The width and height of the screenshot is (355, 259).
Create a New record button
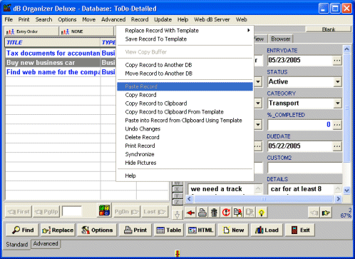pyautogui.click(x=233, y=230)
